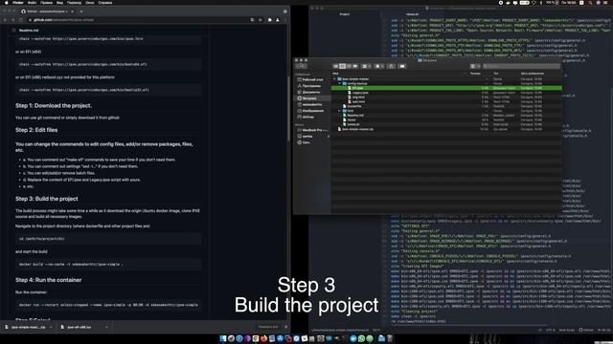Select the Legacy.ipxe file

click(x=360, y=93)
